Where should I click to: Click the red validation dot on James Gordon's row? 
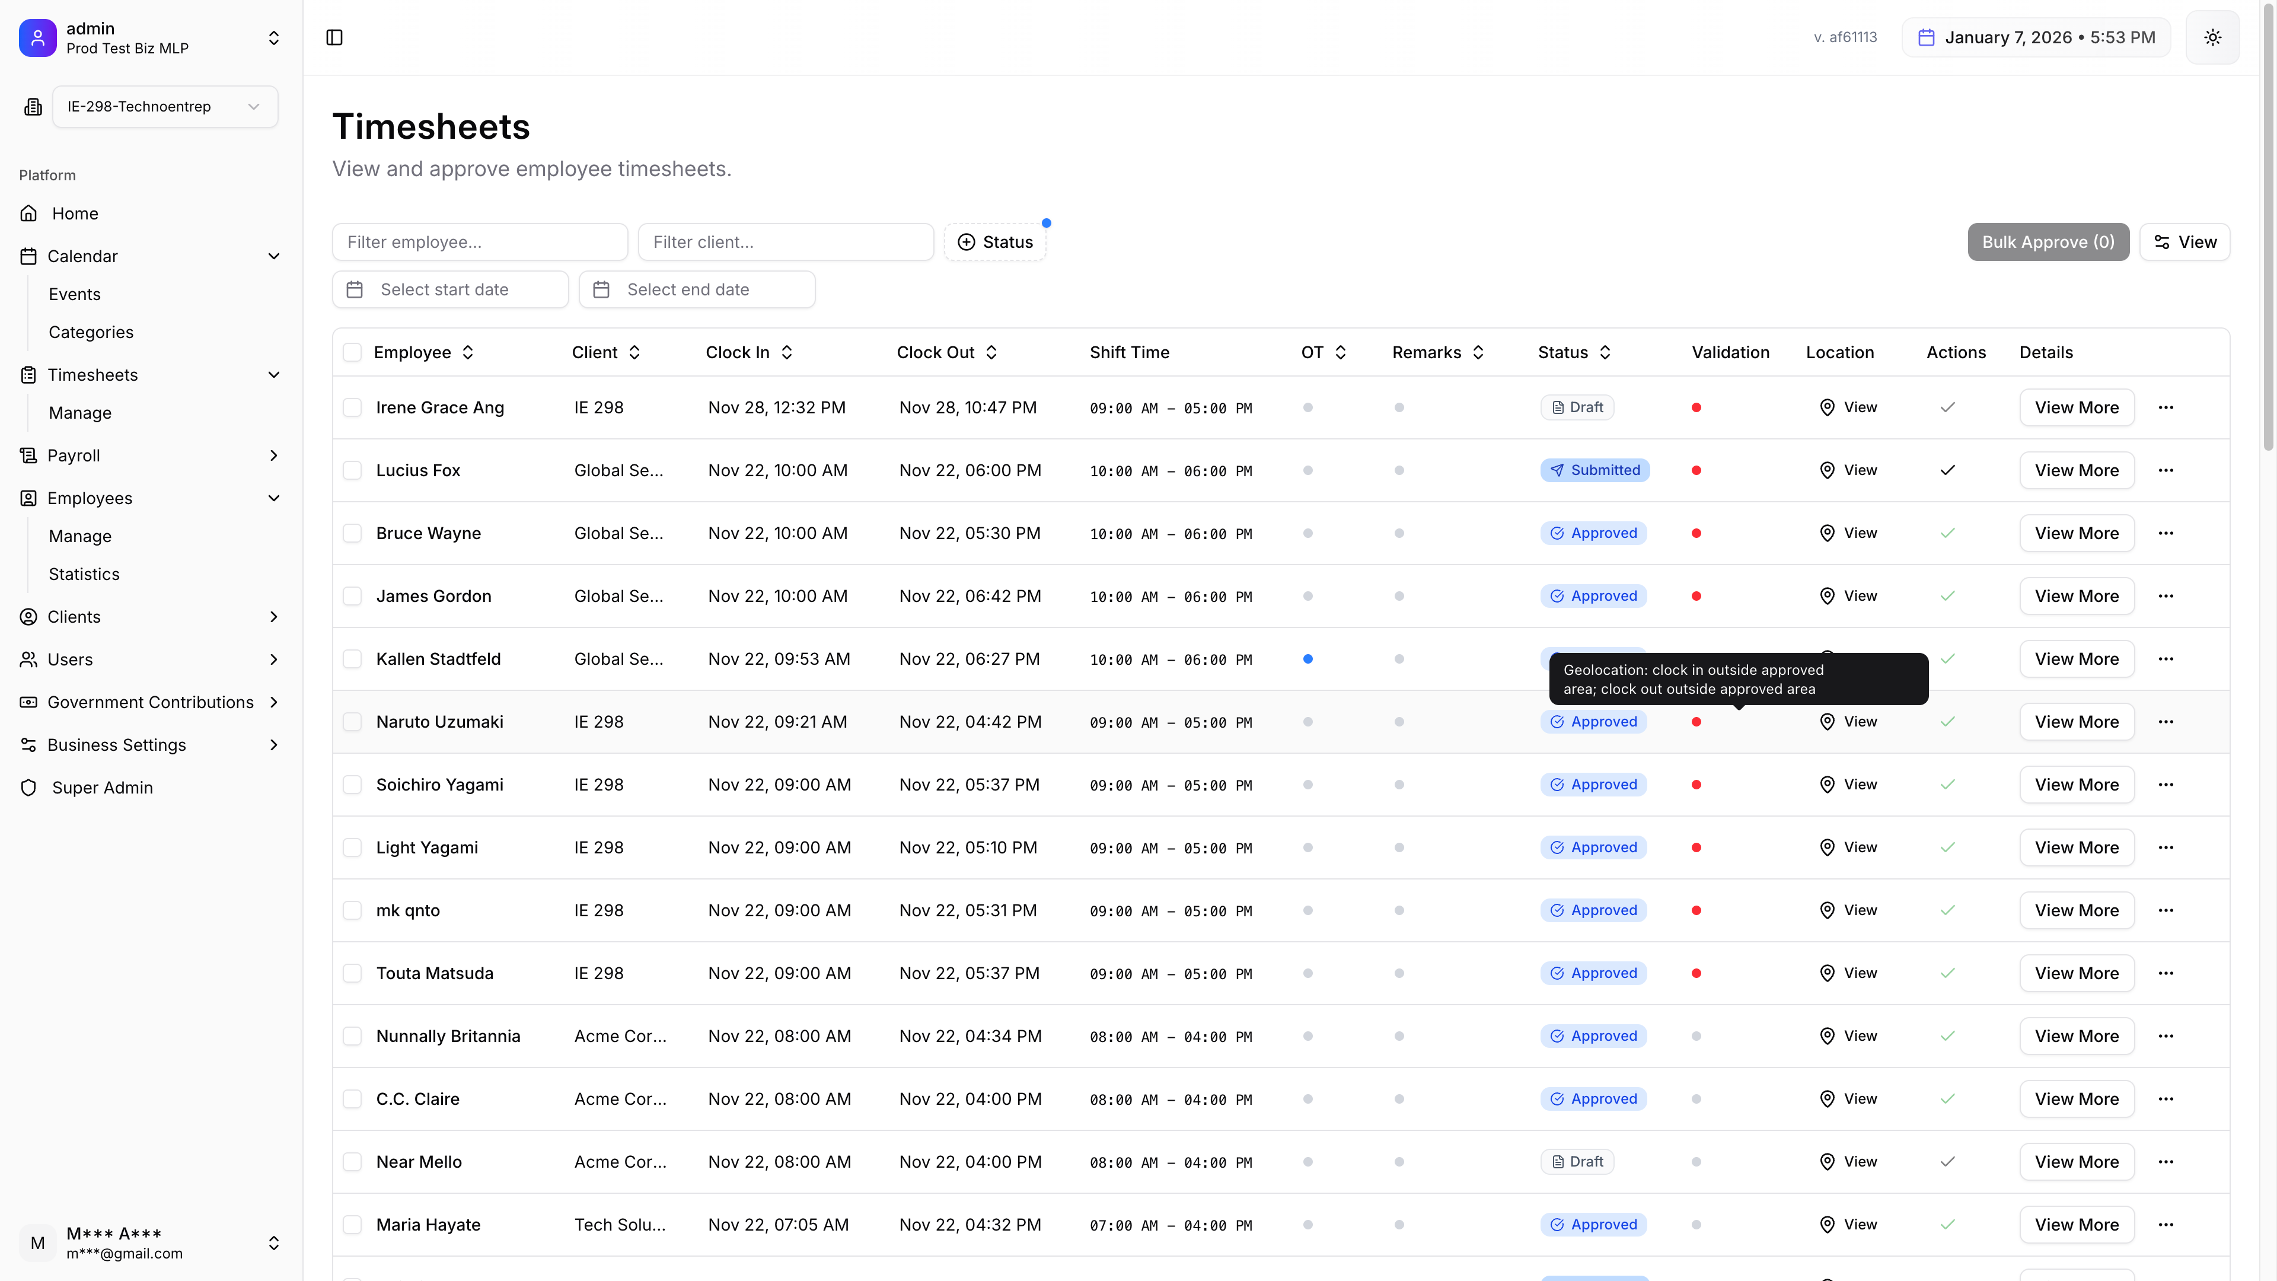1696,596
